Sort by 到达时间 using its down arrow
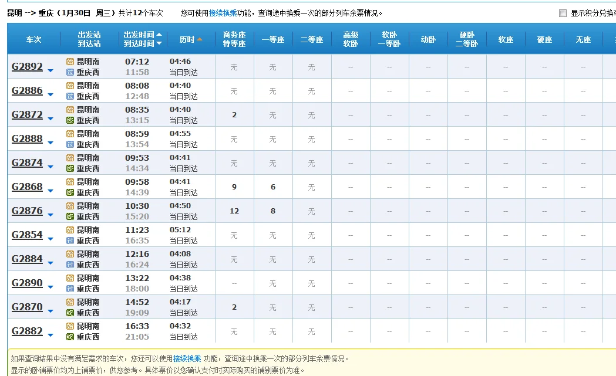616x376 pixels. click(x=159, y=44)
